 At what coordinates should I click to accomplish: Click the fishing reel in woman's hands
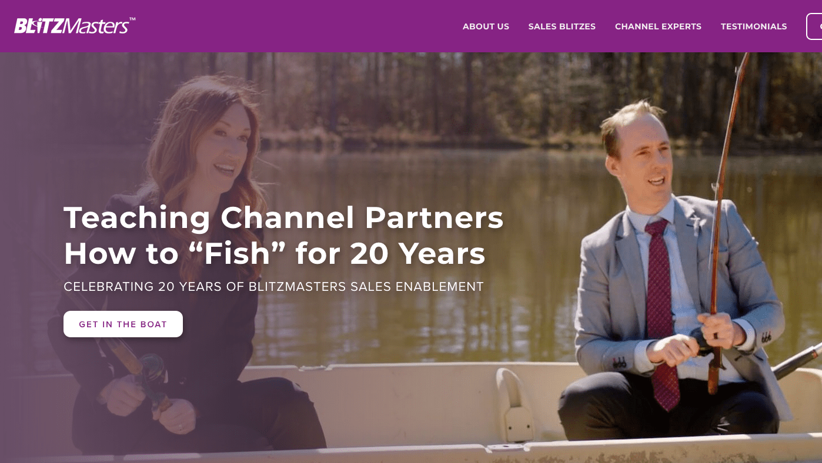point(149,369)
